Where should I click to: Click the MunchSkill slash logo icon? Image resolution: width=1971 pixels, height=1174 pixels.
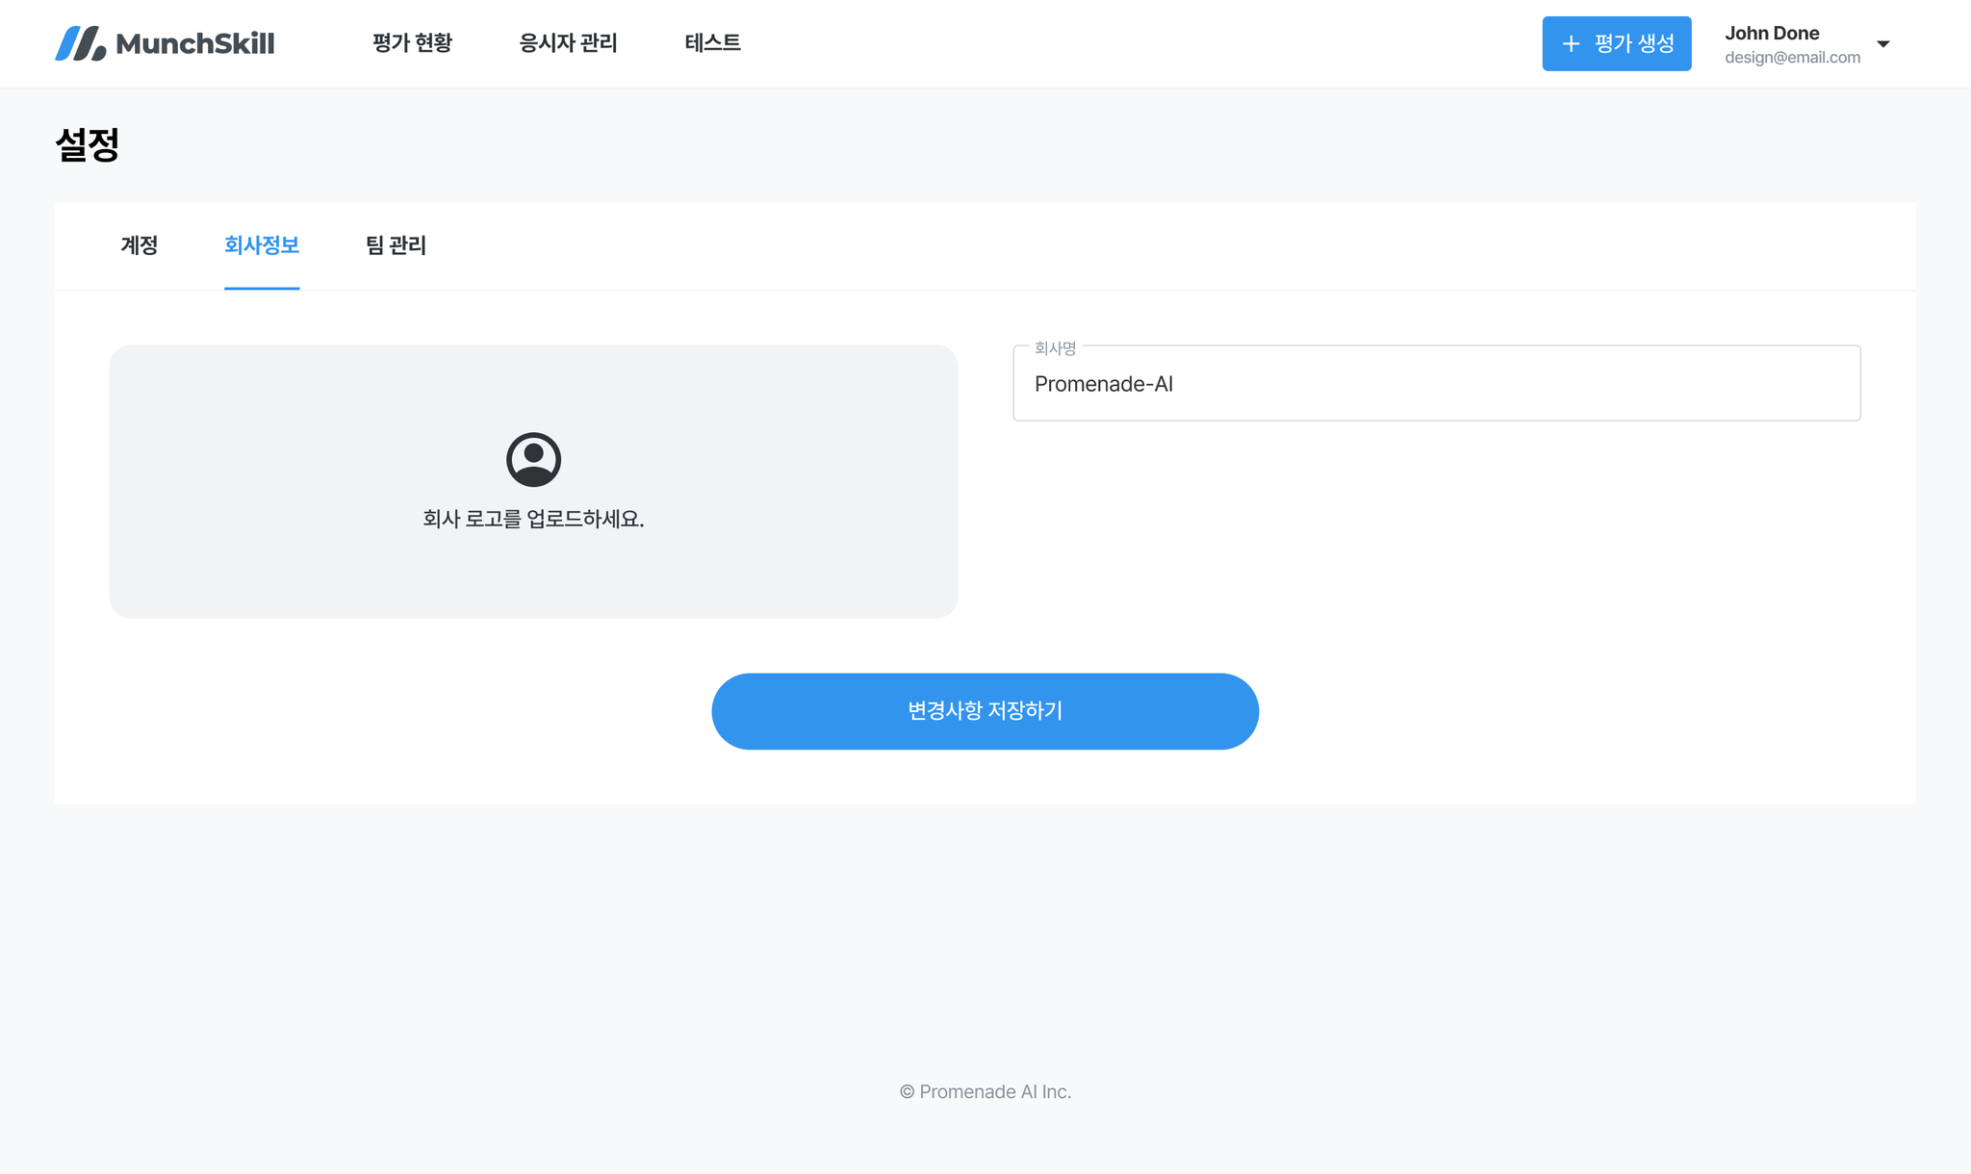click(x=80, y=43)
